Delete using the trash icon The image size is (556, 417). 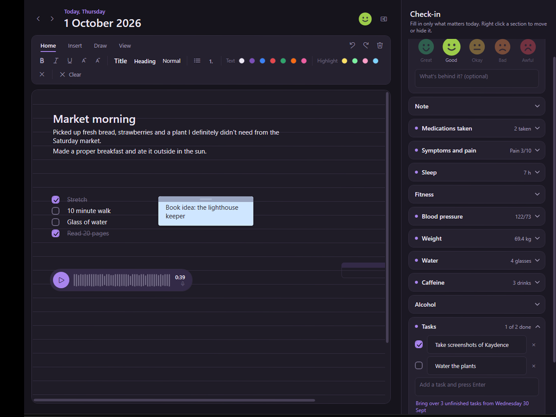click(x=380, y=45)
